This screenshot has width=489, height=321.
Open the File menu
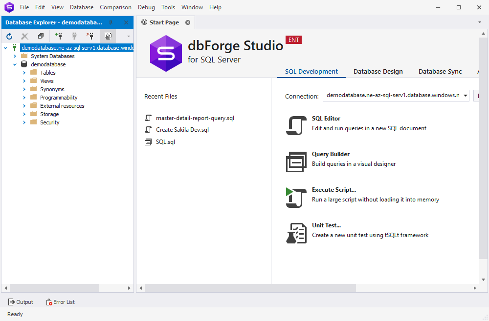(24, 7)
